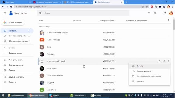Click Импортировать in the sidebar
This screenshot has height=98, width=175.
[x=17, y=60]
